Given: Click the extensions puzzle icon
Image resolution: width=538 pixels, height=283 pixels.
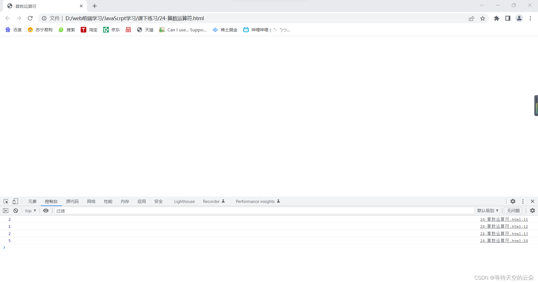Looking at the screenshot, I should click(x=497, y=18).
